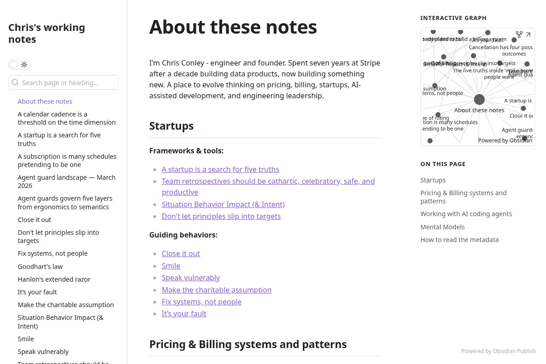Open sidebar Smile note
The width and height of the screenshot is (546, 364).
(x=26, y=339)
